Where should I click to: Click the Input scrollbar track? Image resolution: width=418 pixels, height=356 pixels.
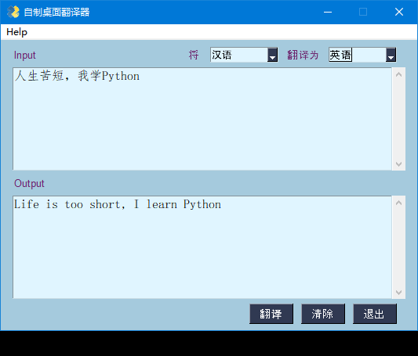pyautogui.click(x=399, y=119)
